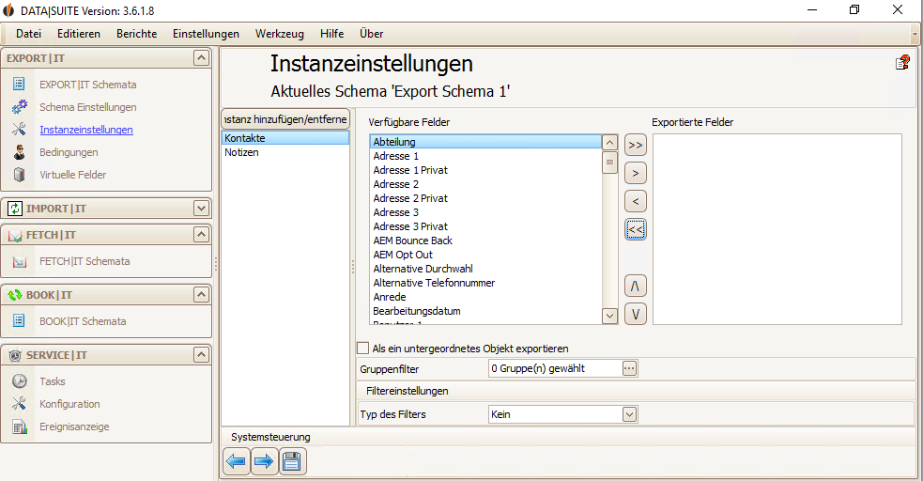This screenshot has width=923, height=481.
Task: Click the Bedingungen agent icon
Action: tap(20, 152)
